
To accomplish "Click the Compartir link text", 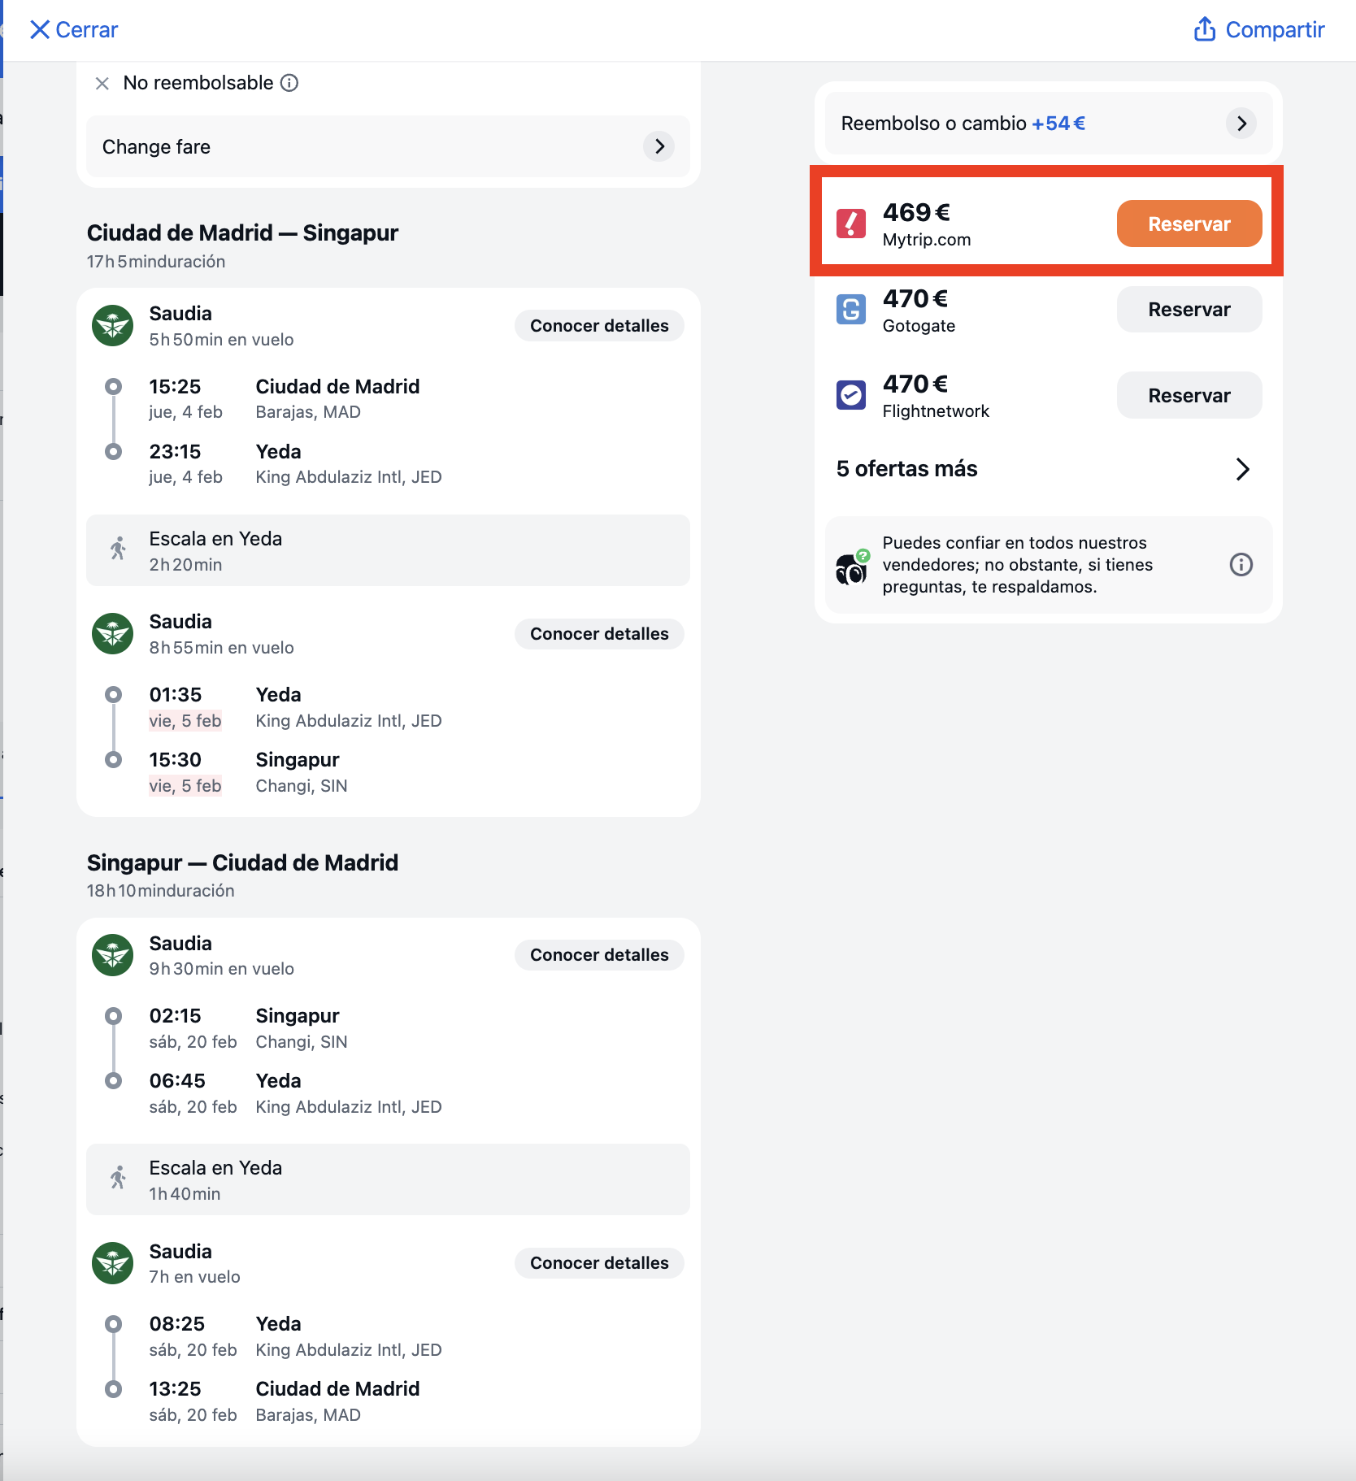I will [x=1275, y=30].
